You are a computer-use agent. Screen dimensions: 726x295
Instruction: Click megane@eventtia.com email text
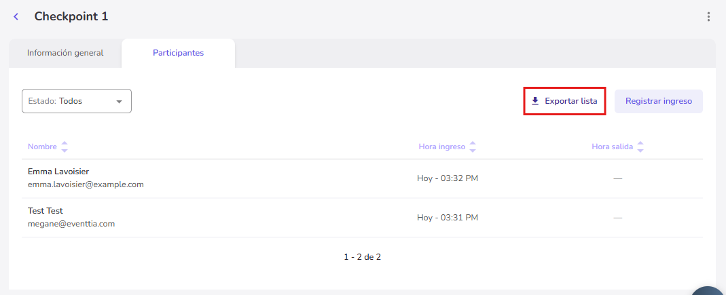[71, 224]
